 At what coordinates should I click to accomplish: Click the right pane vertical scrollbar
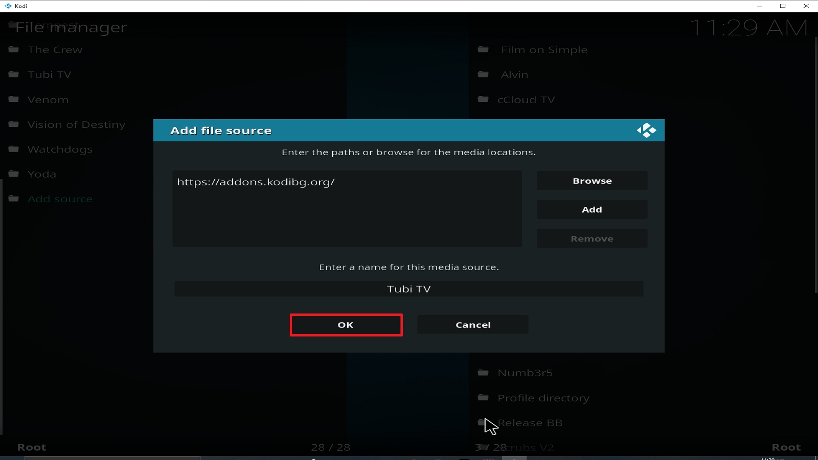pyautogui.click(x=816, y=165)
